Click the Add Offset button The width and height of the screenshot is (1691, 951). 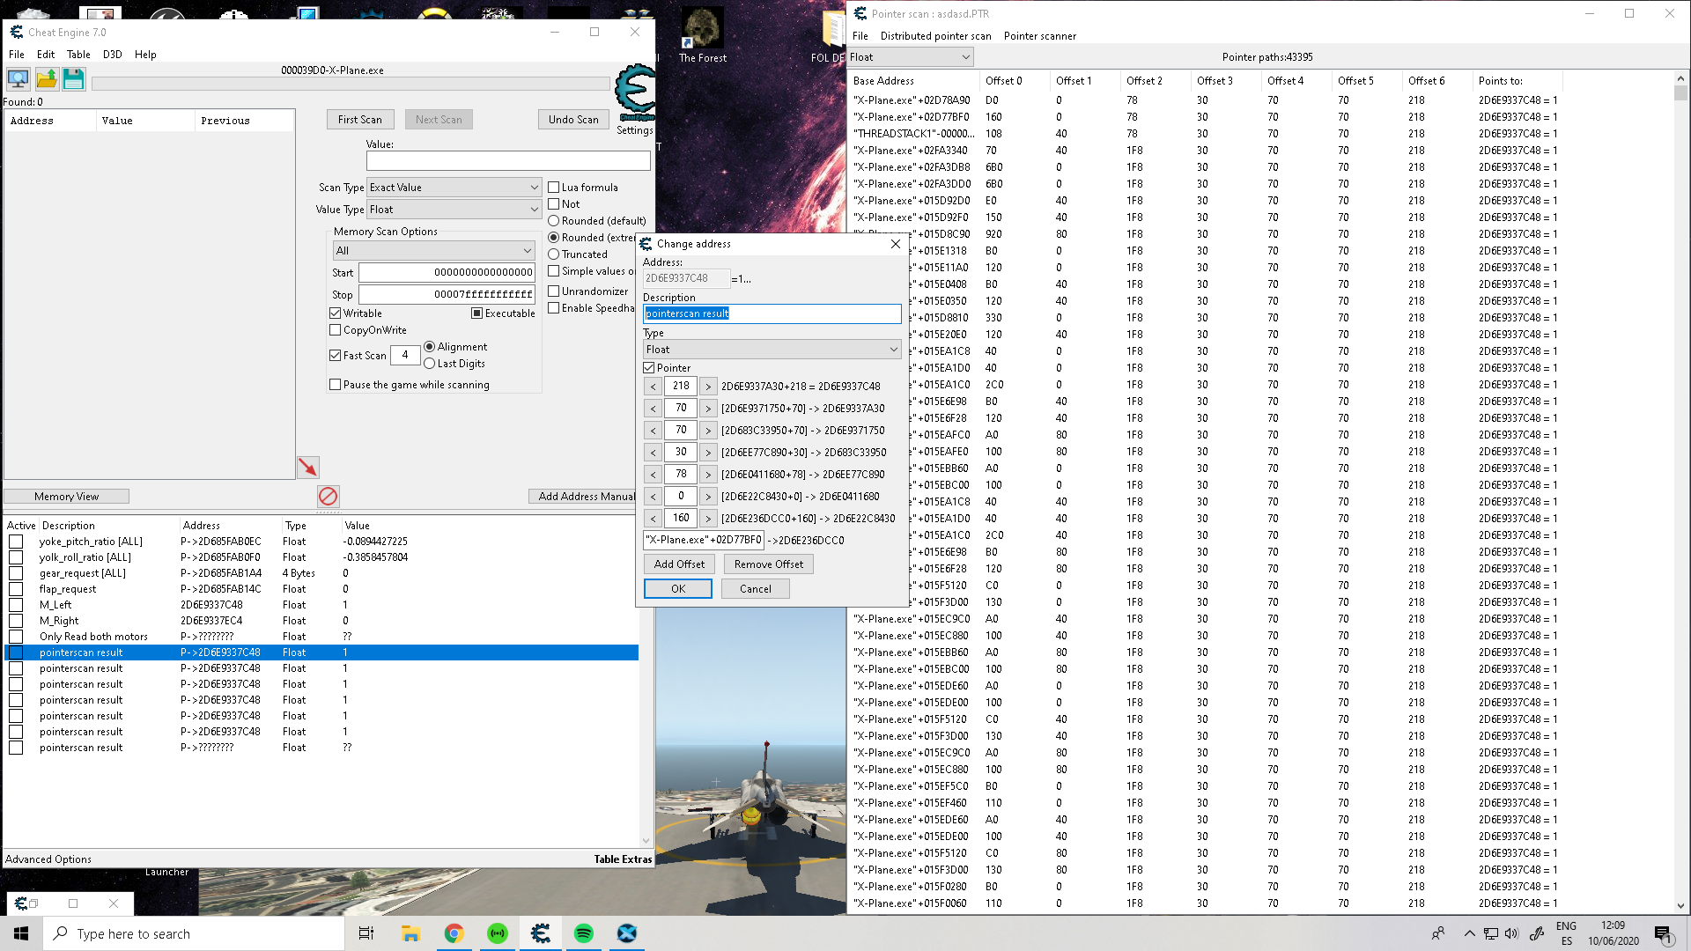pyautogui.click(x=679, y=564)
